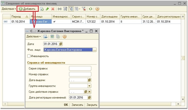Screen dimensions: 188x110
Task: Click the Физ. лицо input field
Action: point(68,50)
